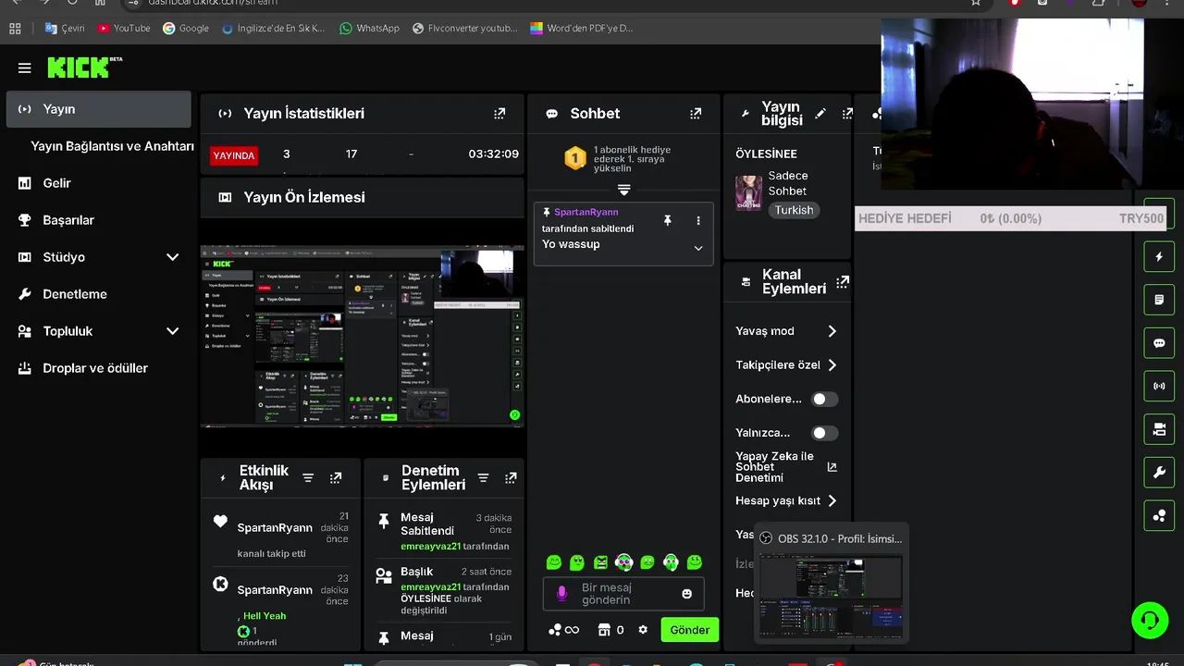The height and width of the screenshot is (666, 1184).
Task: Click the Hell Yeah gift text
Action: click(265, 616)
